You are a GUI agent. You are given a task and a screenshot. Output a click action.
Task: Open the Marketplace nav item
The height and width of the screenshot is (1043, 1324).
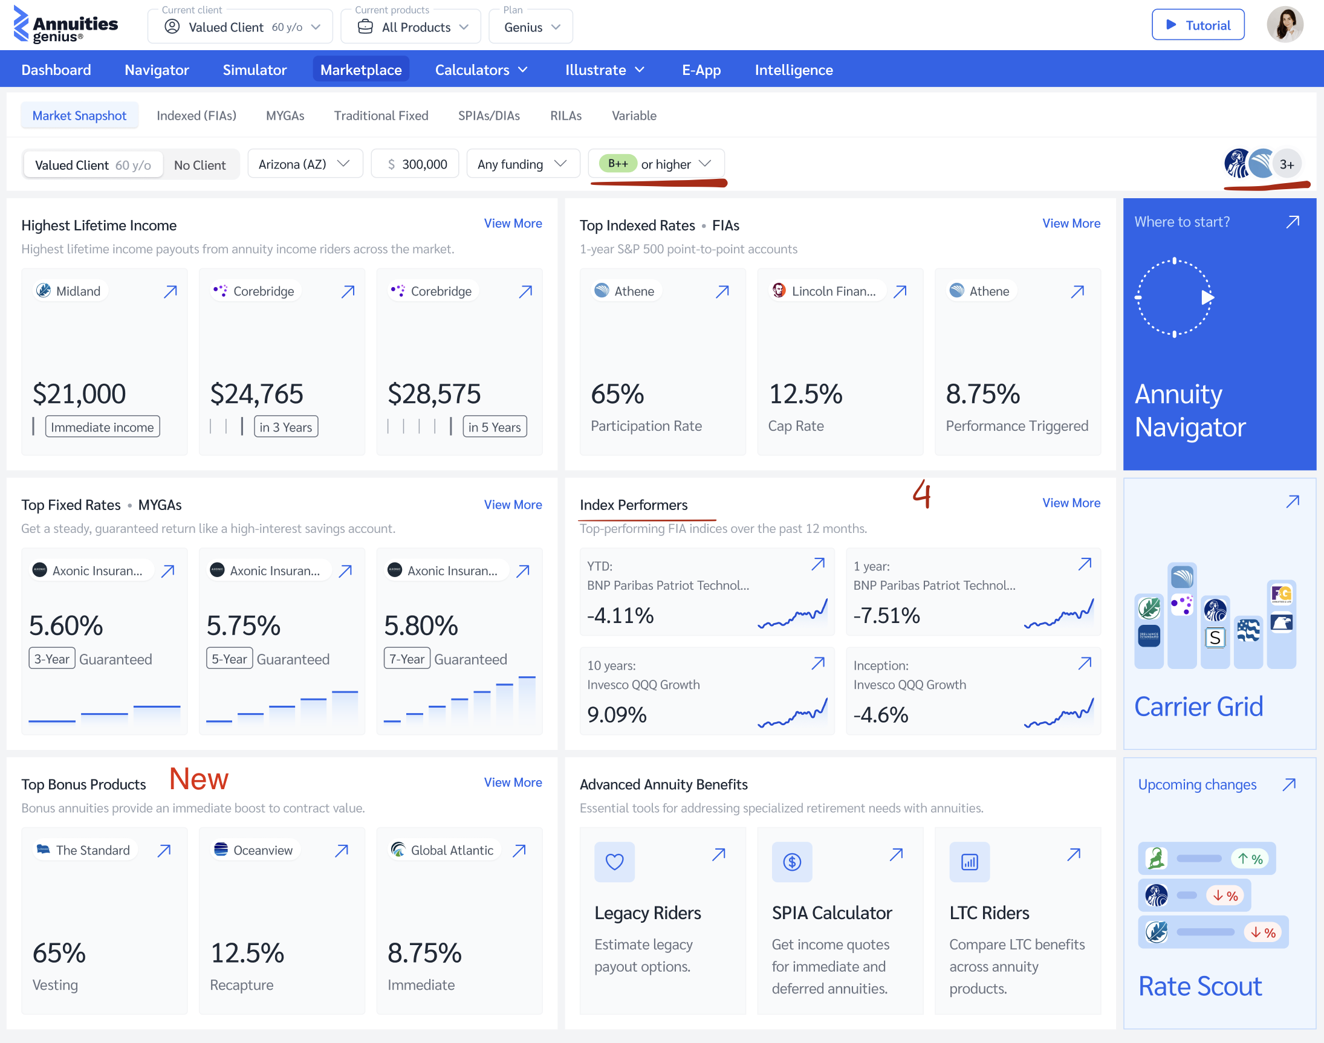[x=361, y=69]
